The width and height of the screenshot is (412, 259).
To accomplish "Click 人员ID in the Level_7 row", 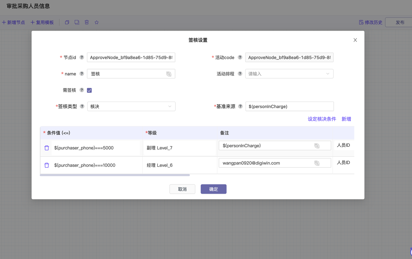I will coord(343,145).
